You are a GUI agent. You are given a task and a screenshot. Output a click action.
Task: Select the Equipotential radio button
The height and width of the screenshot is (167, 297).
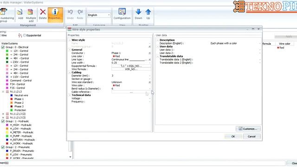pyautogui.click(x=25, y=35)
